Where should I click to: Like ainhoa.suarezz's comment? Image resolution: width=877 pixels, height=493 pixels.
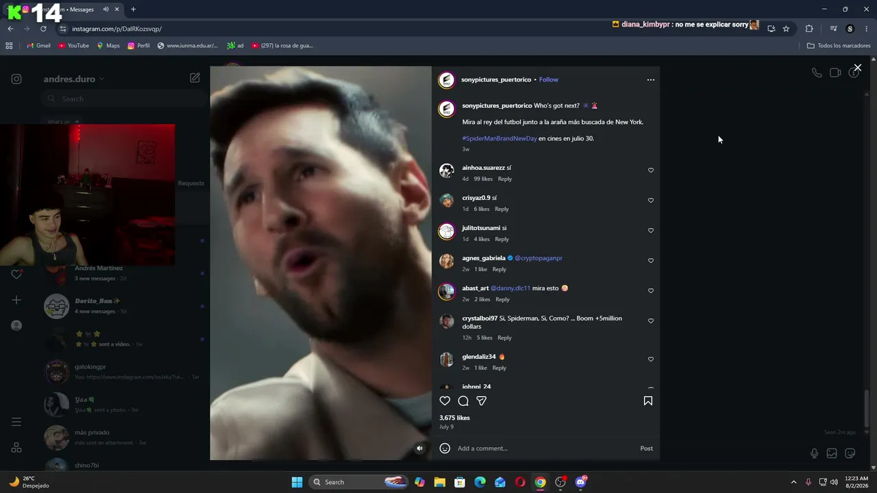click(x=651, y=170)
